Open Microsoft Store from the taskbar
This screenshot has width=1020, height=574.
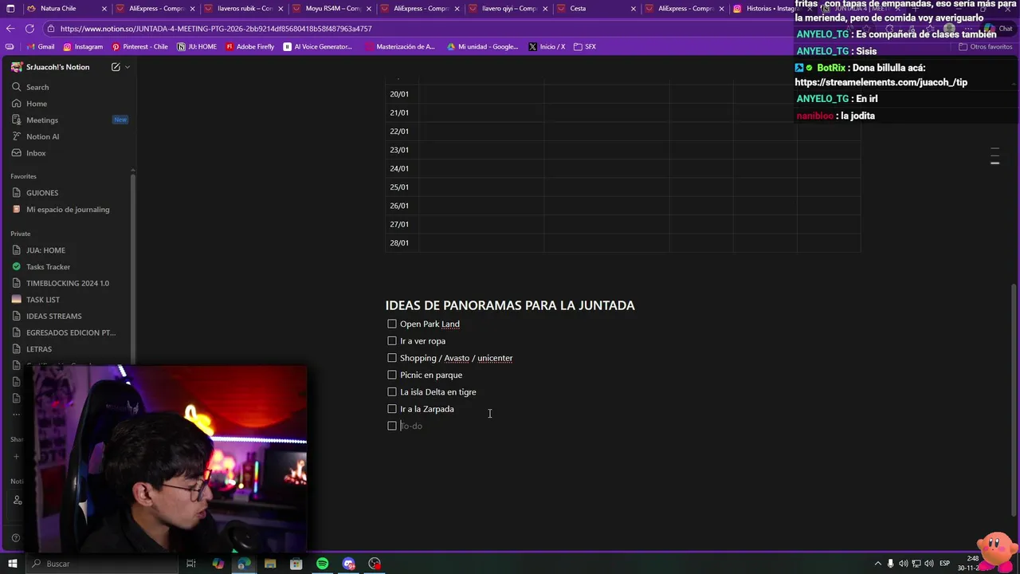[x=296, y=564]
